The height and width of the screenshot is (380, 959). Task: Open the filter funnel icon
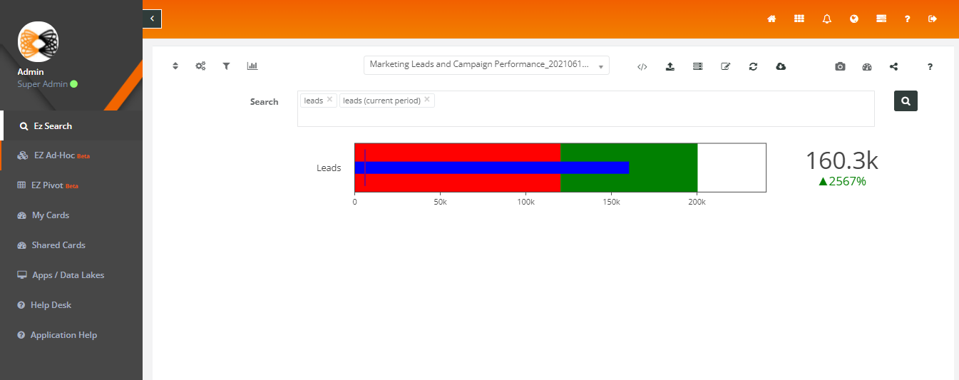pyautogui.click(x=226, y=66)
